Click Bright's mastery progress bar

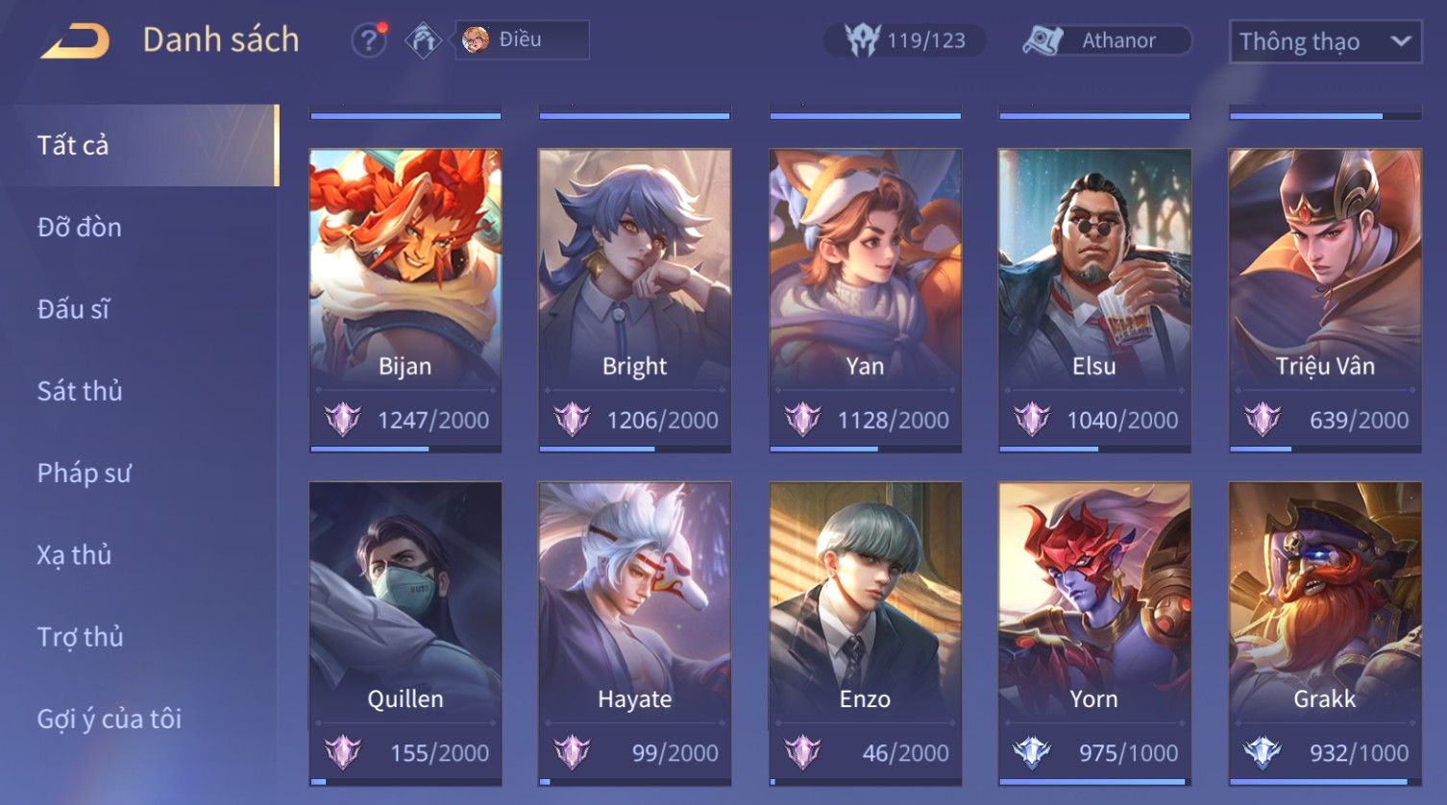pos(635,449)
